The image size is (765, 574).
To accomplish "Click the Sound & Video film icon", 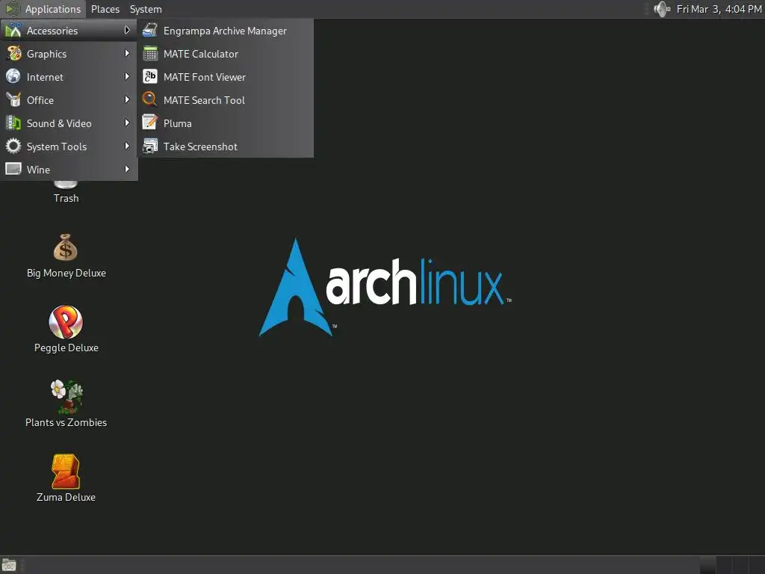I will tap(13, 123).
